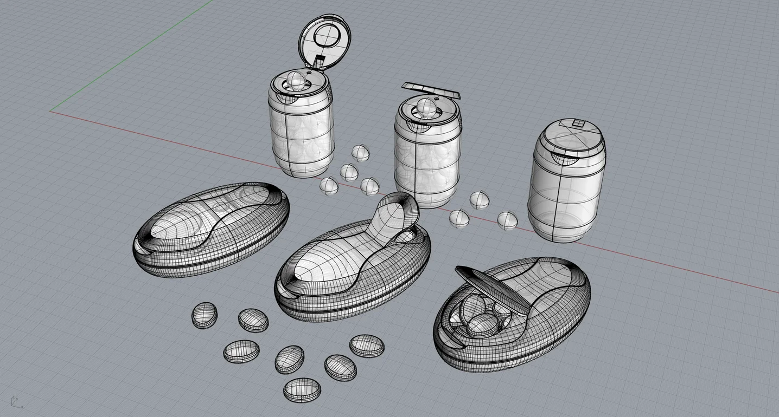Screen dimensions: 779x417
Task: Select the open oval case containing pills
Action: point(512,314)
